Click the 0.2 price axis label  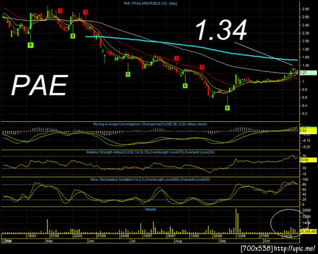(304, 114)
